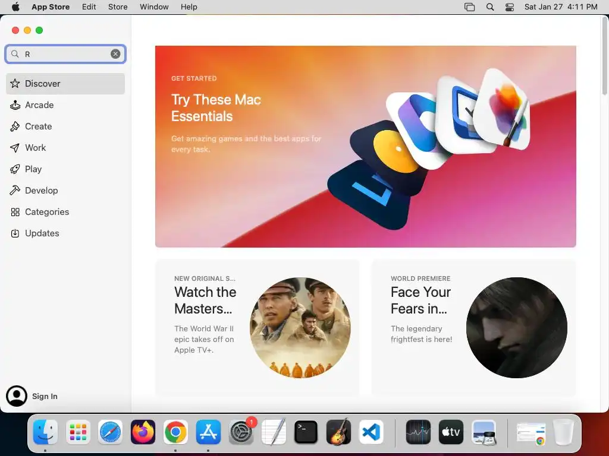The image size is (609, 456).
Task: Open the Edit menu
Action: [89, 7]
